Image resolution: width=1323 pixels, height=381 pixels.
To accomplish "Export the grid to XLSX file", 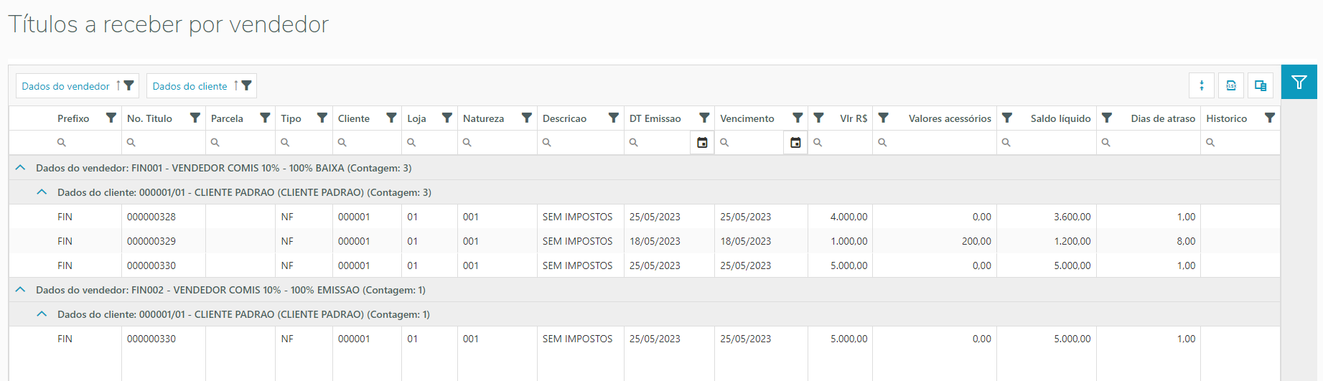I will coord(1231,85).
